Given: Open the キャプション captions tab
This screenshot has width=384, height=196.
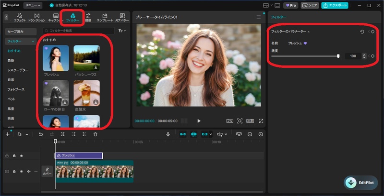Looking at the screenshot, I should pyautogui.click(x=56, y=18).
